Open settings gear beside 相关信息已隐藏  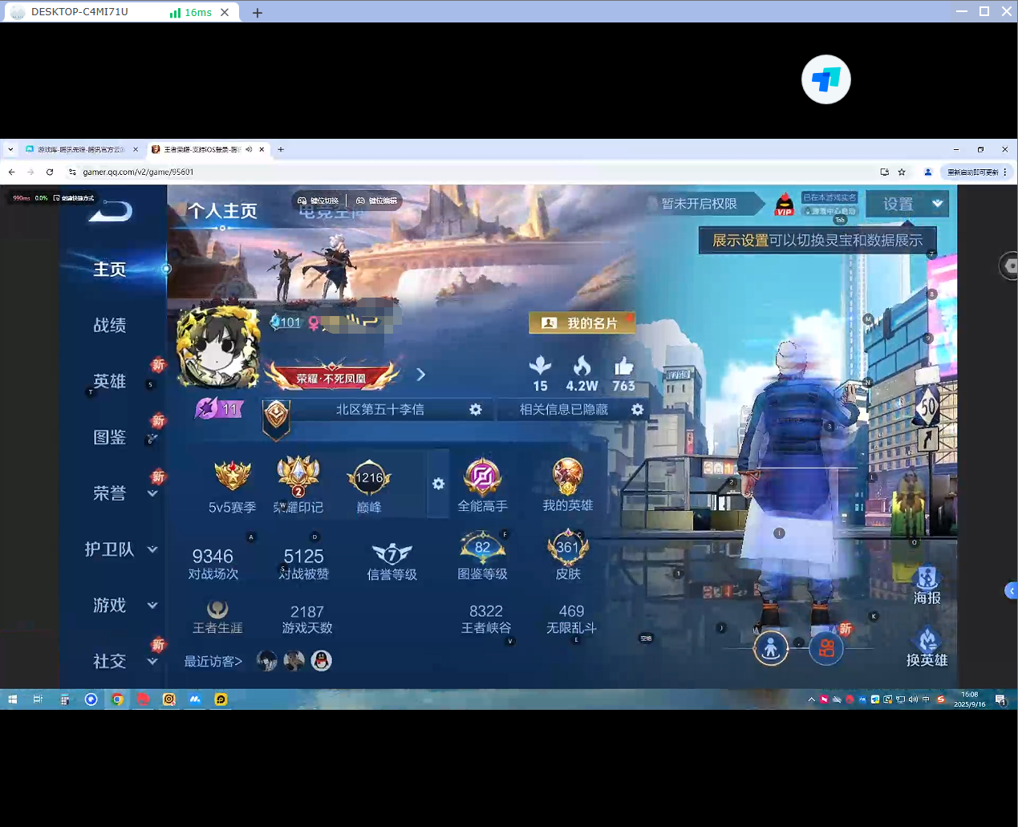pyautogui.click(x=637, y=409)
